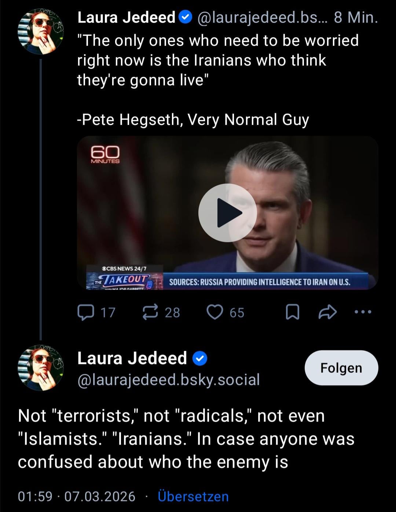396x512 pixels.
Task: Open the three-dot more options menu
Action: click(x=363, y=312)
